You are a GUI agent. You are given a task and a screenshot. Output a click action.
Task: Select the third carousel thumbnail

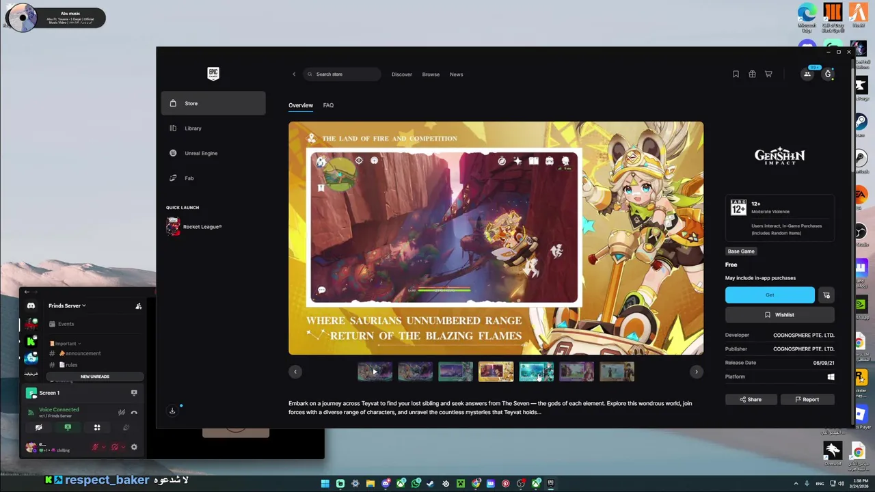(455, 372)
